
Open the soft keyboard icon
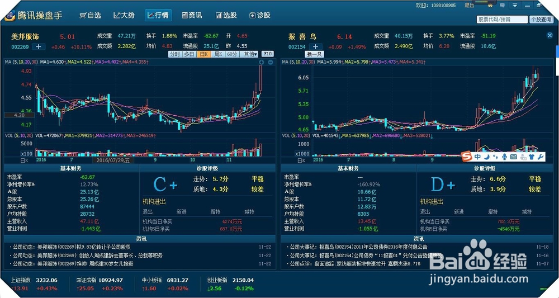(514, 157)
